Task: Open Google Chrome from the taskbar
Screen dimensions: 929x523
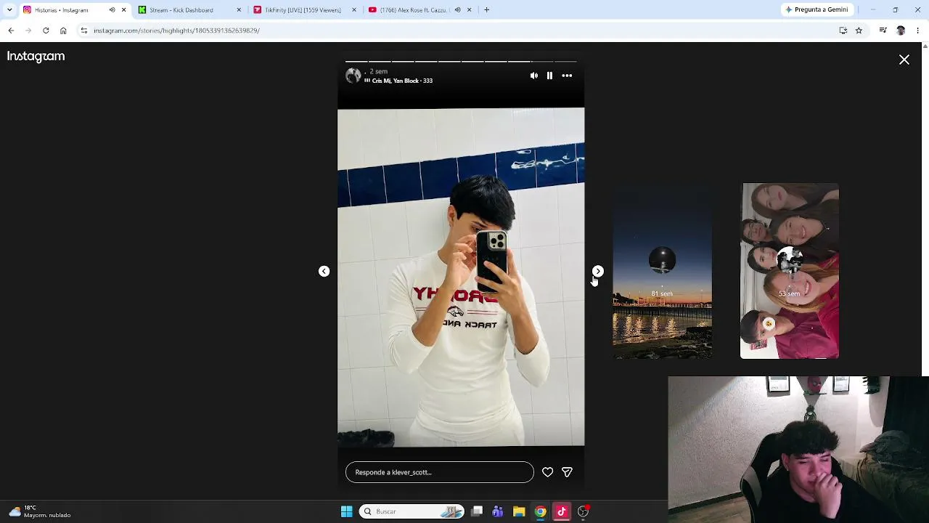Action: [541, 511]
